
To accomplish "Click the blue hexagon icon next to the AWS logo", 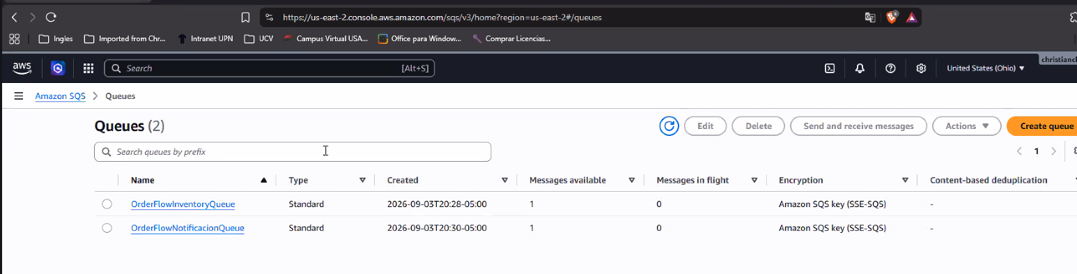I will point(58,68).
